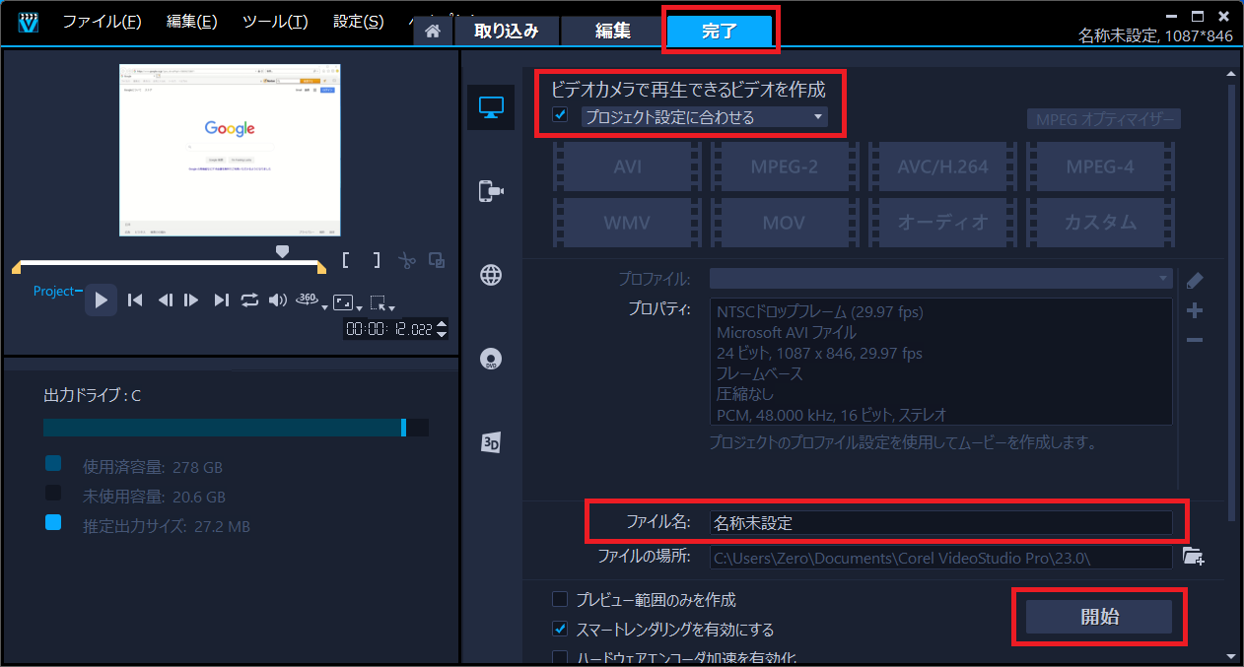Choose the カスタム format

pyautogui.click(x=1100, y=223)
